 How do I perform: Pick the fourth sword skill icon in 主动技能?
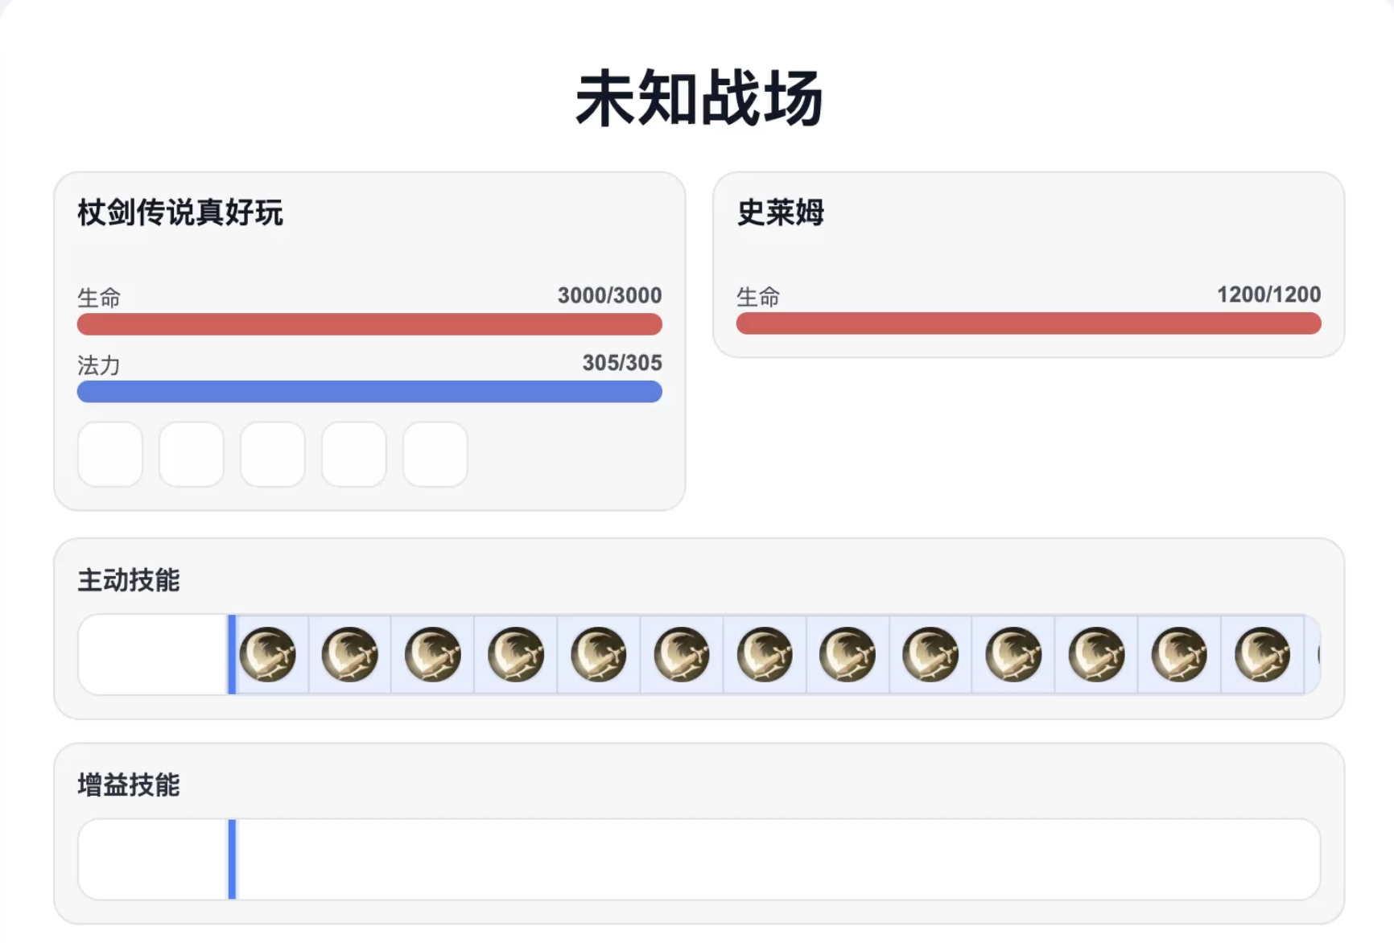(516, 654)
